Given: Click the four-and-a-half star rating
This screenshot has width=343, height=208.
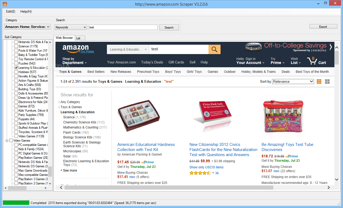Looking at the screenshot, I should pos(200,173).
